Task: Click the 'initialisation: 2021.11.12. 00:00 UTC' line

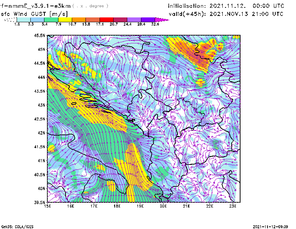Action: coord(226,6)
